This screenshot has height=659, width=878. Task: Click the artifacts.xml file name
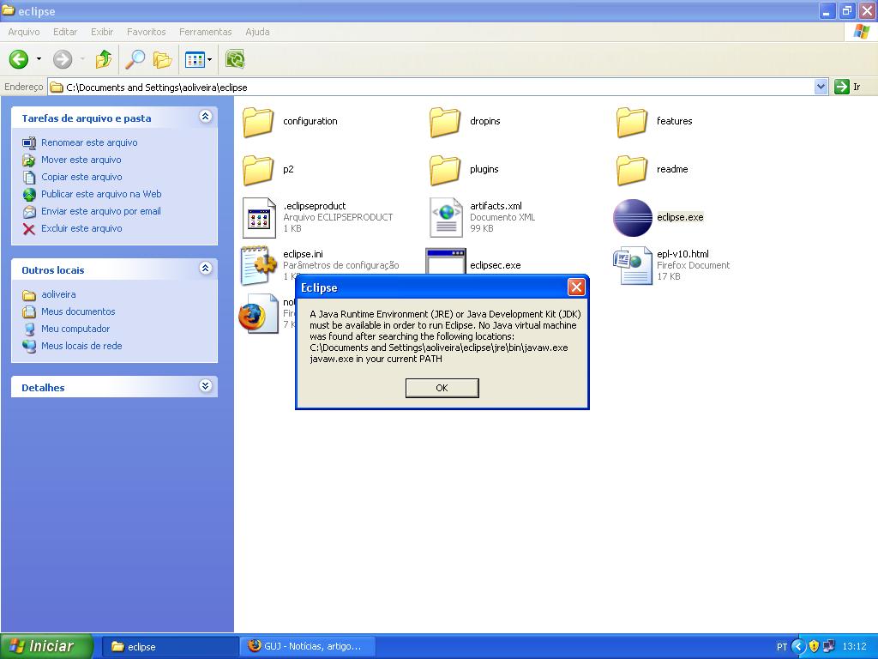496,206
